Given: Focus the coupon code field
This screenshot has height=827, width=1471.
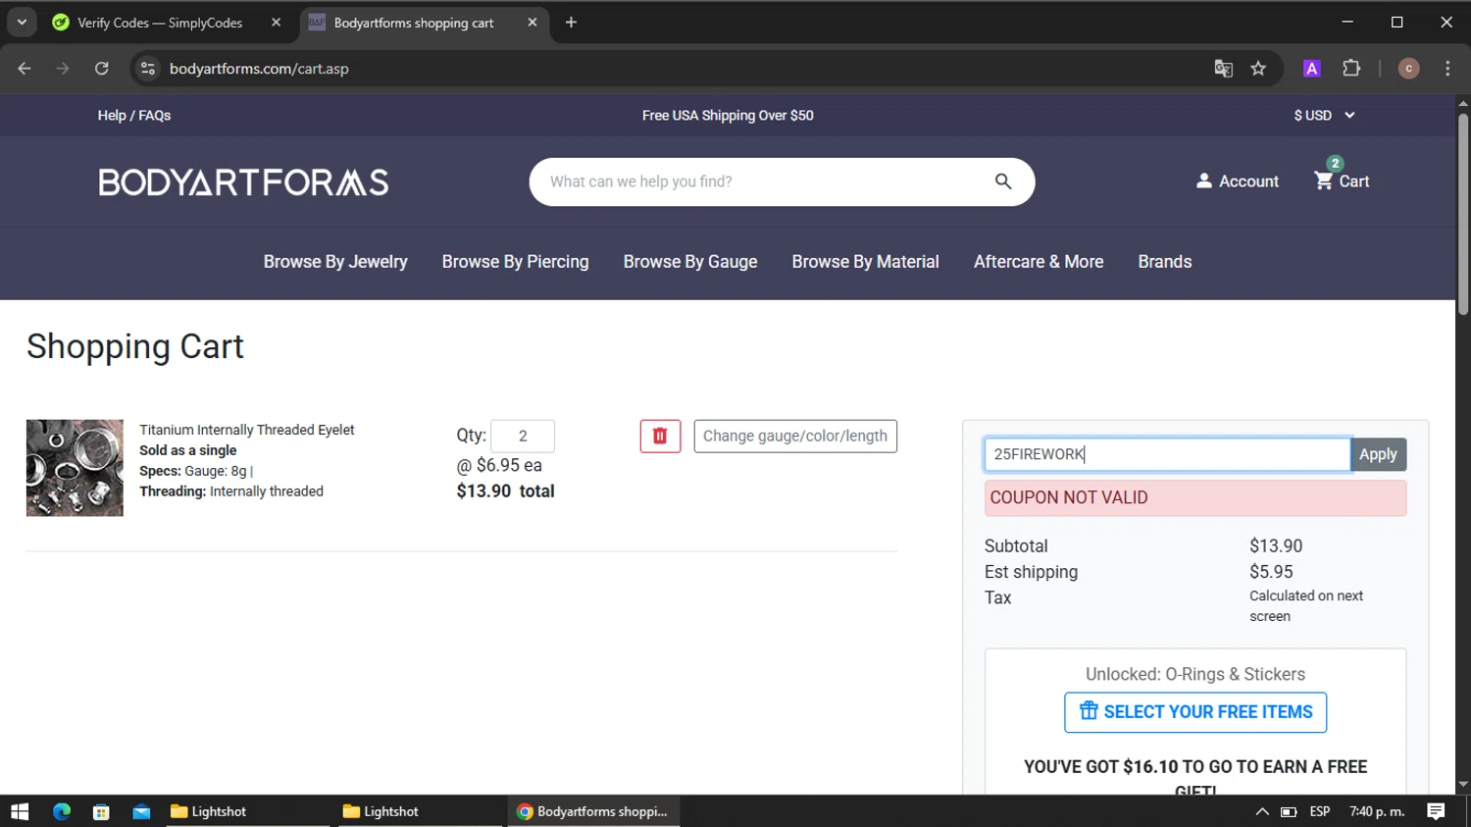Looking at the screenshot, I should coord(1167,454).
